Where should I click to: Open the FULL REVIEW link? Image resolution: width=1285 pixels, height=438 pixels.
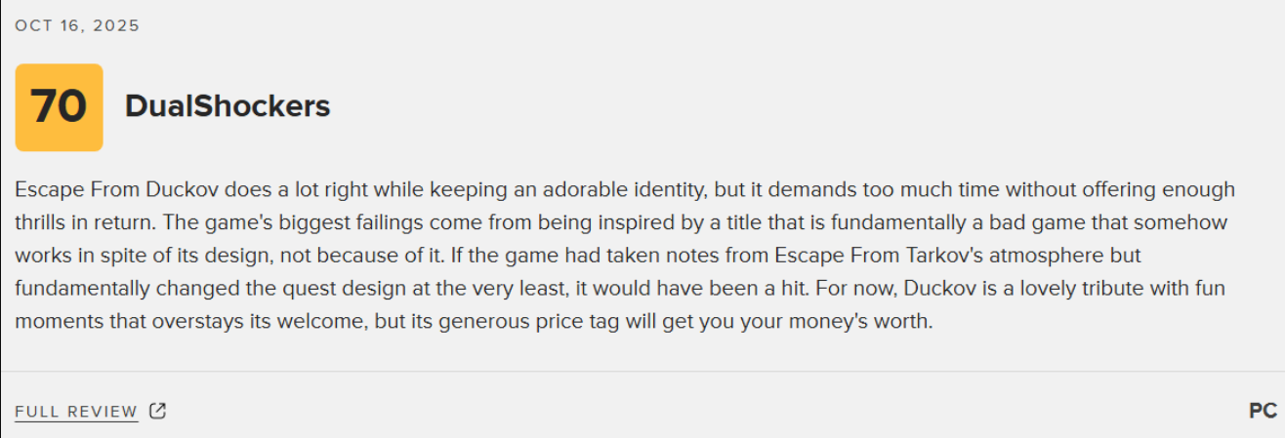click(x=76, y=412)
